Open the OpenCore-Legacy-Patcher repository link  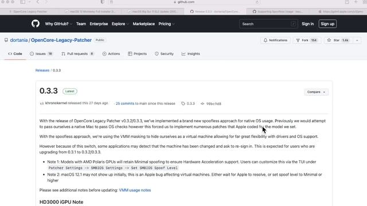tap(61, 40)
